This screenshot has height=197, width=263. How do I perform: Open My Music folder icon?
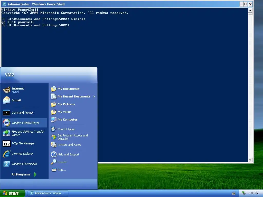54,112
